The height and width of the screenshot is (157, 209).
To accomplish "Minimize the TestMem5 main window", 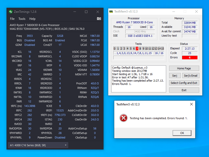I will [174, 12].
